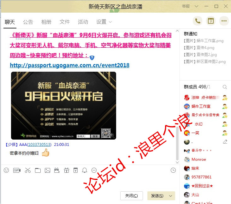The height and width of the screenshot is (204, 231).
Task: Start a group phone call
Action: tap(198, 21)
